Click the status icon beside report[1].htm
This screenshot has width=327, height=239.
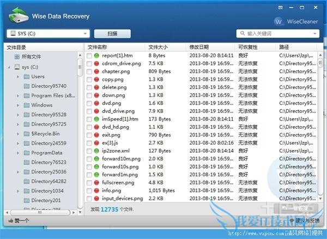point(96,56)
